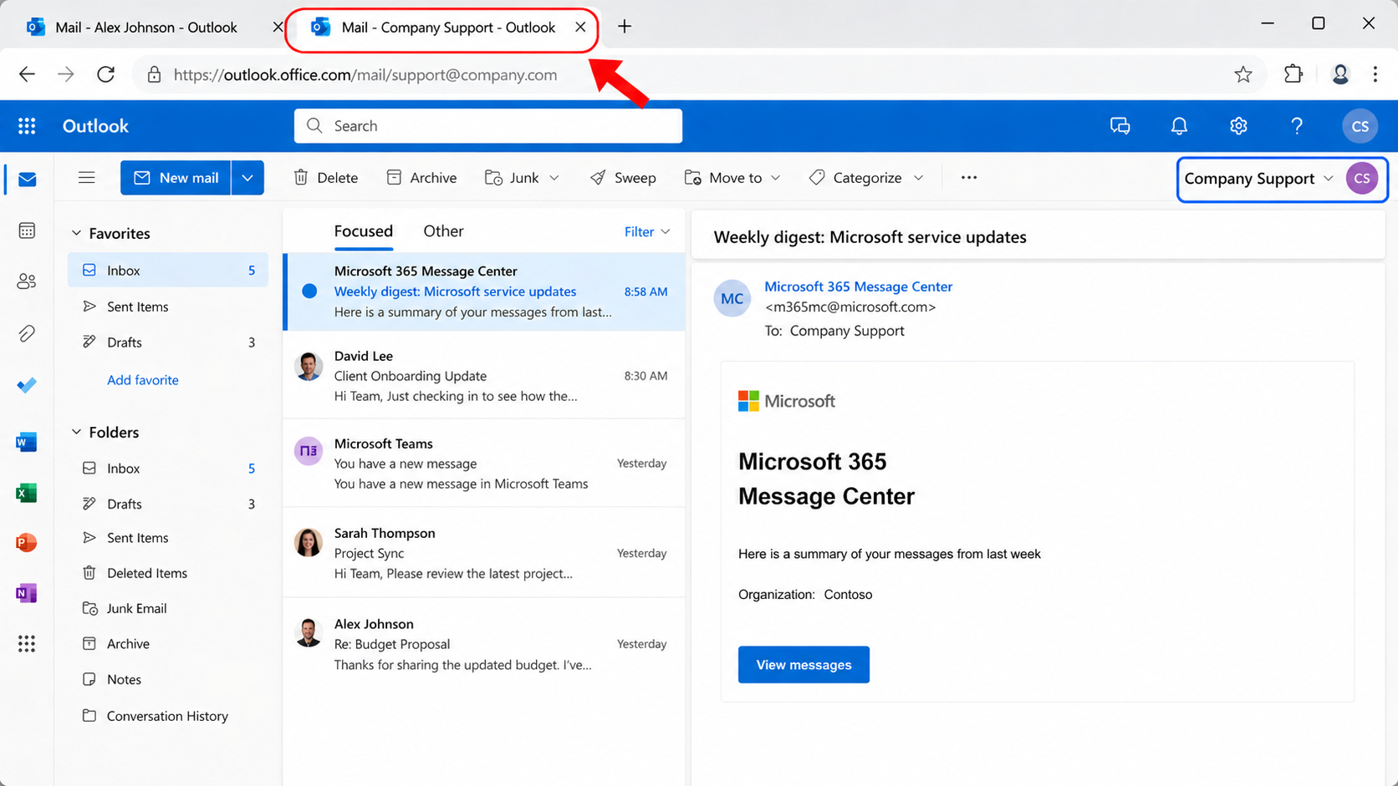
Task: Toggle the navigation pane hamburger button
Action: click(86, 178)
